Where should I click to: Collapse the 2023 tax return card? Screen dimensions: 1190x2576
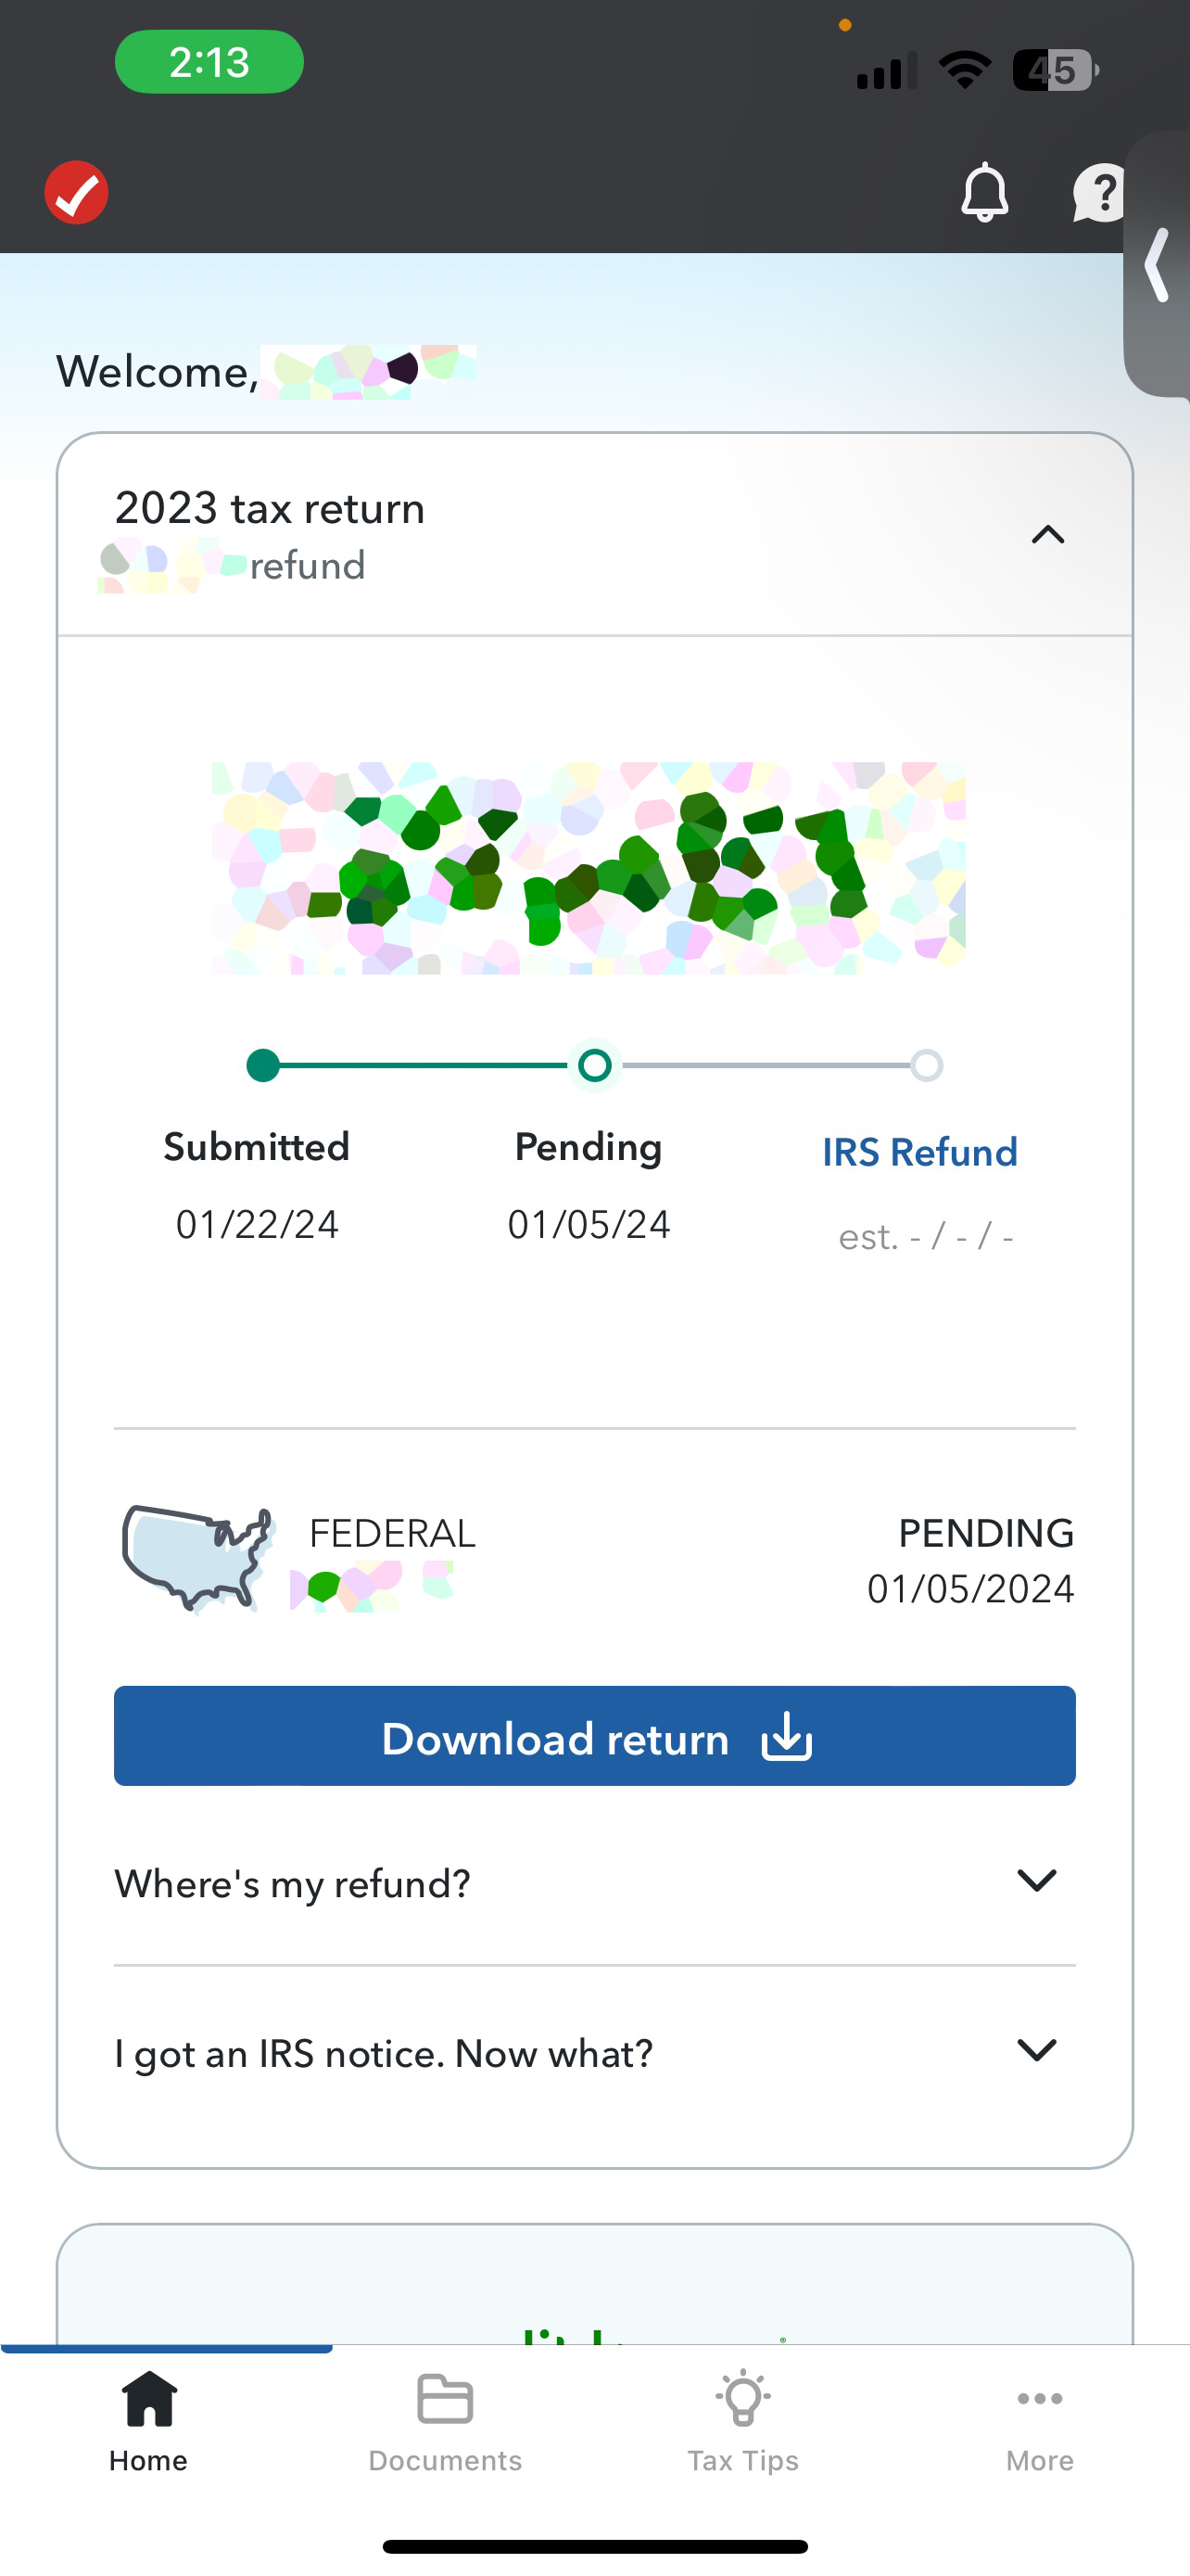1047,535
